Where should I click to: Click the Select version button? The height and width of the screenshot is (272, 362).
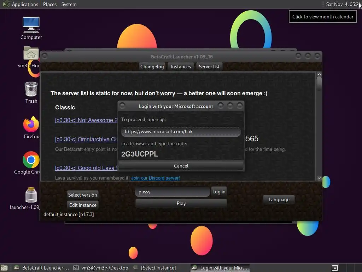coord(82,195)
